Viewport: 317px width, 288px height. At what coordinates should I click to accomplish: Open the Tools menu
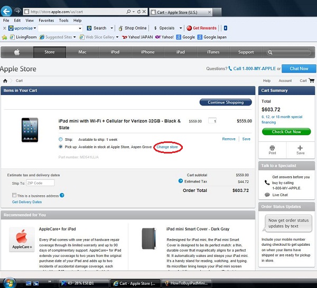click(x=64, y=21)
